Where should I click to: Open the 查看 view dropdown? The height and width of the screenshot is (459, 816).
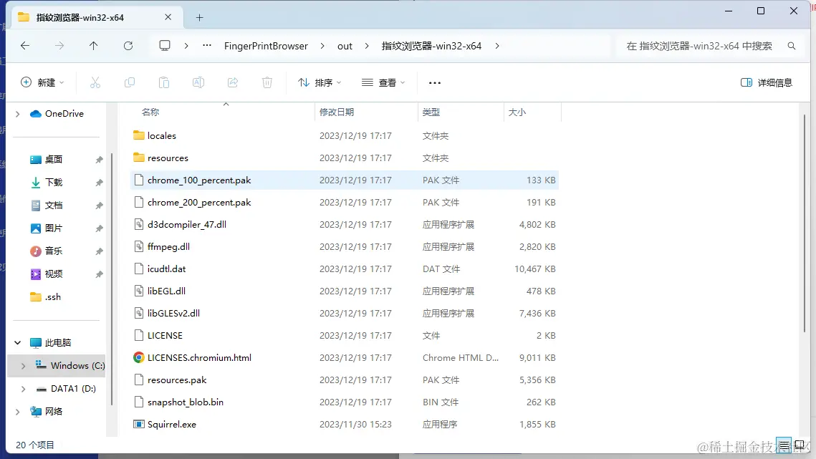(383, 82)
